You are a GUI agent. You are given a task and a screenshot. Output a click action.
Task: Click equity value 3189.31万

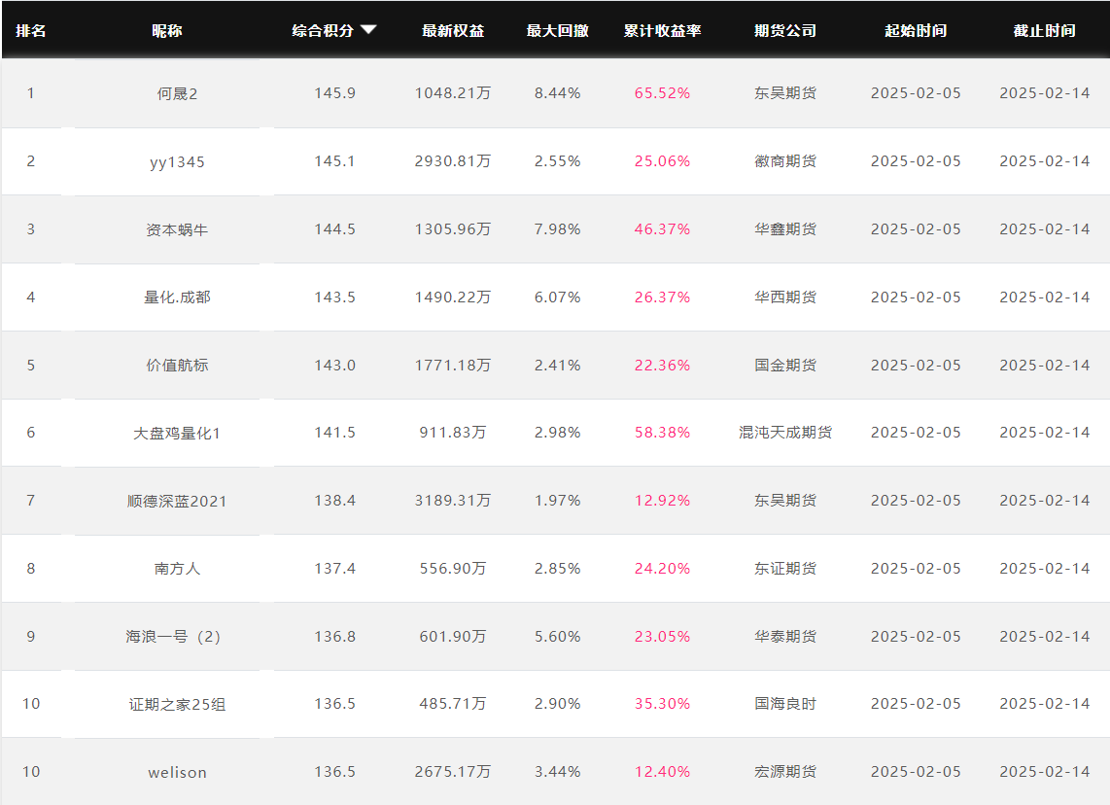(x=453, y=500)
